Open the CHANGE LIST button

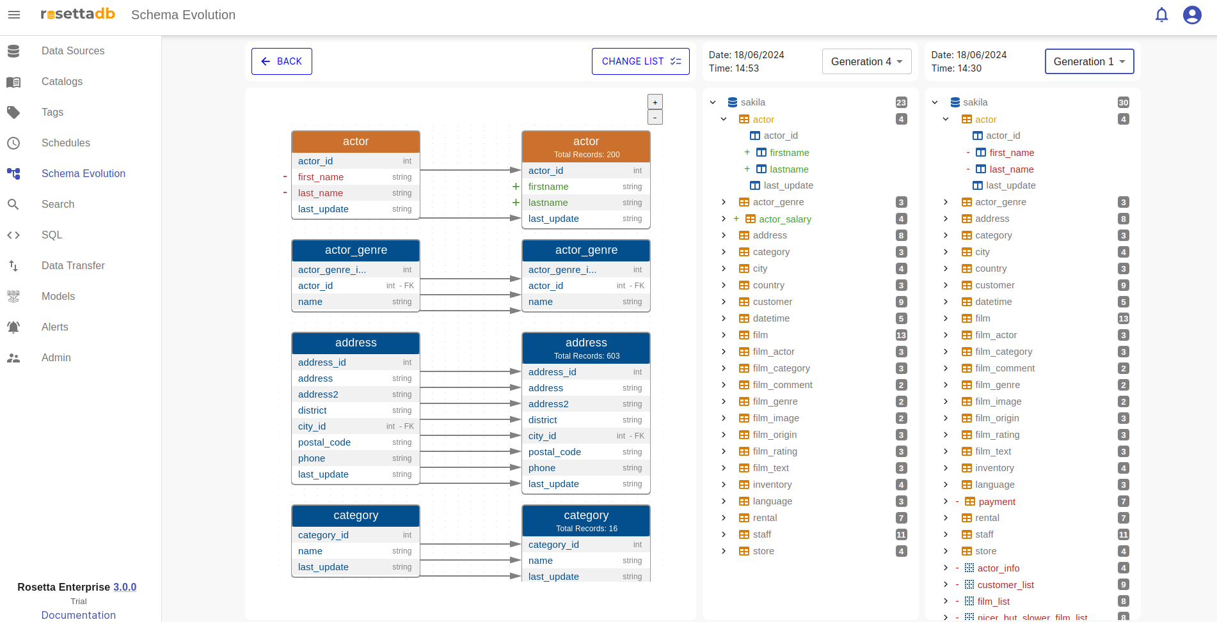click(640, 61)
